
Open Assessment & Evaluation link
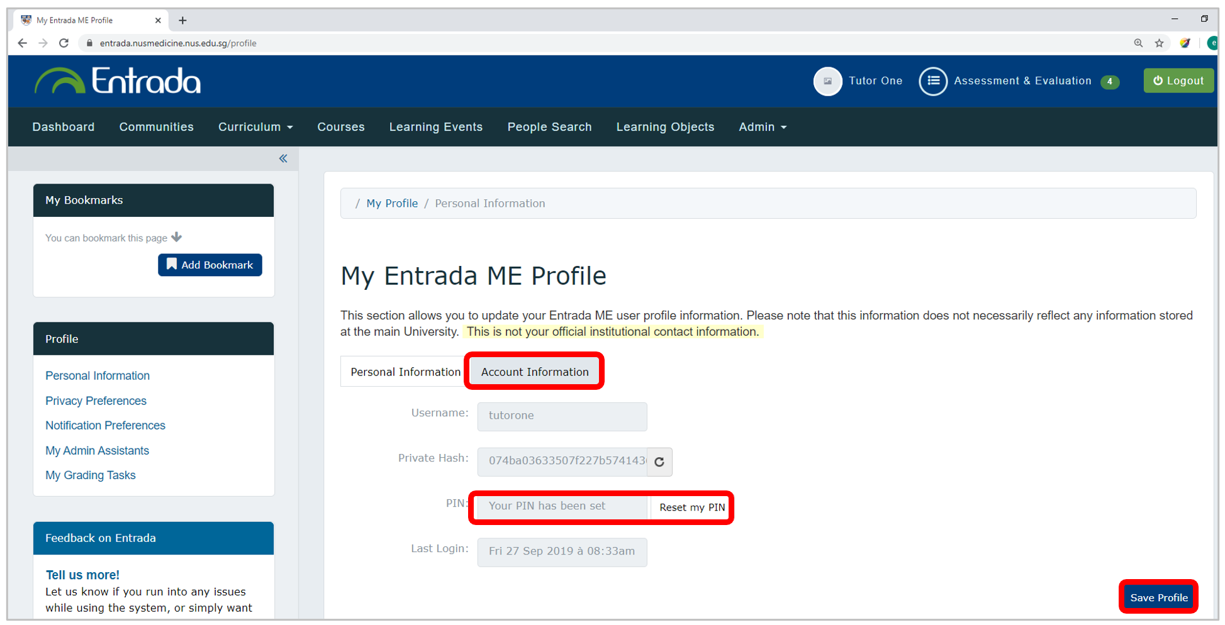click(x=1022, y=81)
